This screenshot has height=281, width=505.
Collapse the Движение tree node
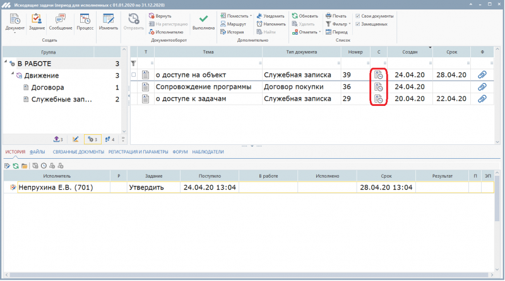click(x=11, y=76)
